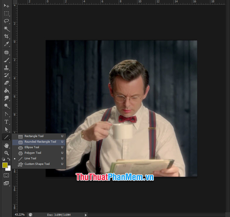The height and width of the screenshot is (217, 230).
Task: Click the Line tool toolbar button
Action: [x=6, y=137]
